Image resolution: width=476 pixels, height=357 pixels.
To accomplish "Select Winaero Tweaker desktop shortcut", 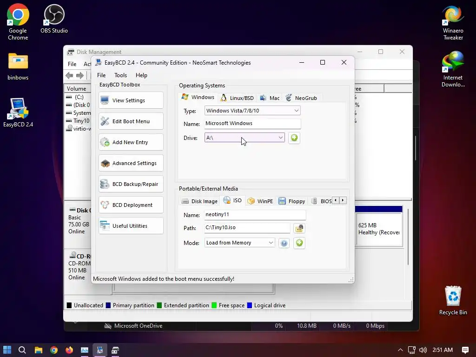I will click(453, 23).
